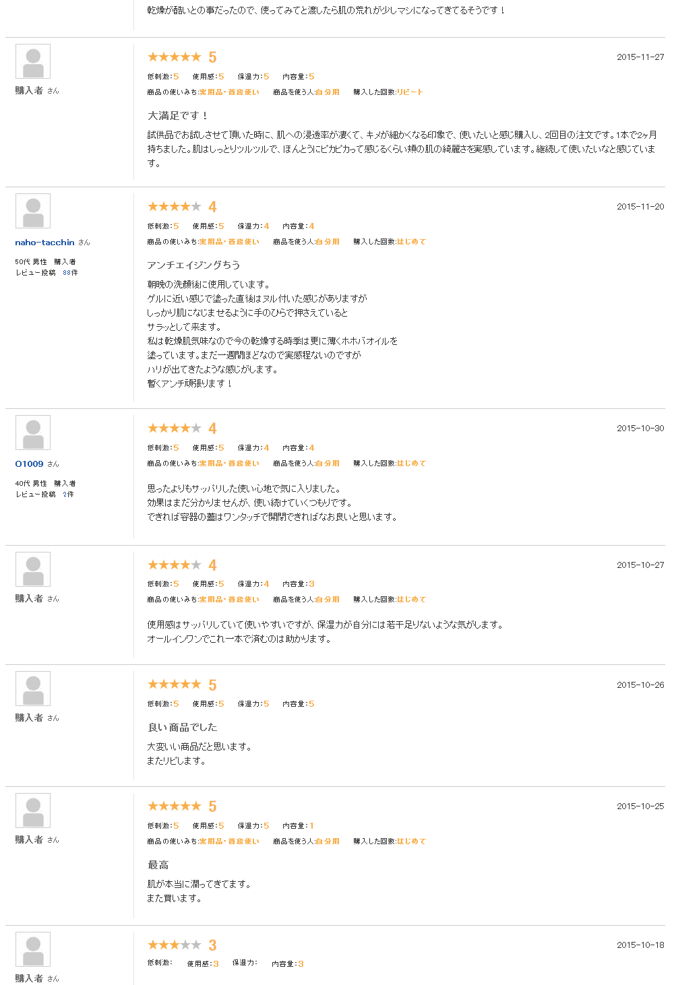Click the avatar beside the 2015-10-26 review

(33, 689)
